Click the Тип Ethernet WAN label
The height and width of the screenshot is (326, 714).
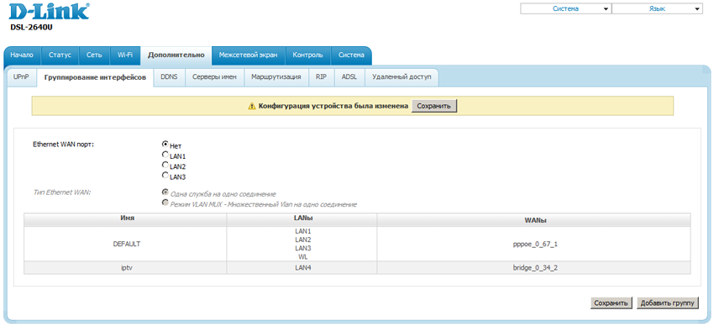(62, 192)
